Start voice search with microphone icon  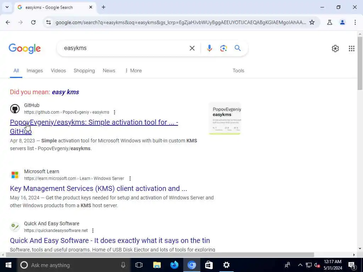click(x=209, y=48)
